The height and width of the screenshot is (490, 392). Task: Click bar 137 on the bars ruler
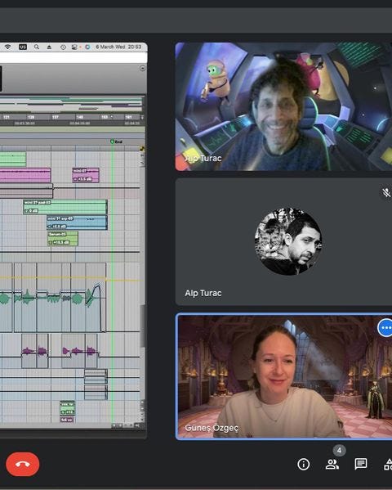pos(56,117)
